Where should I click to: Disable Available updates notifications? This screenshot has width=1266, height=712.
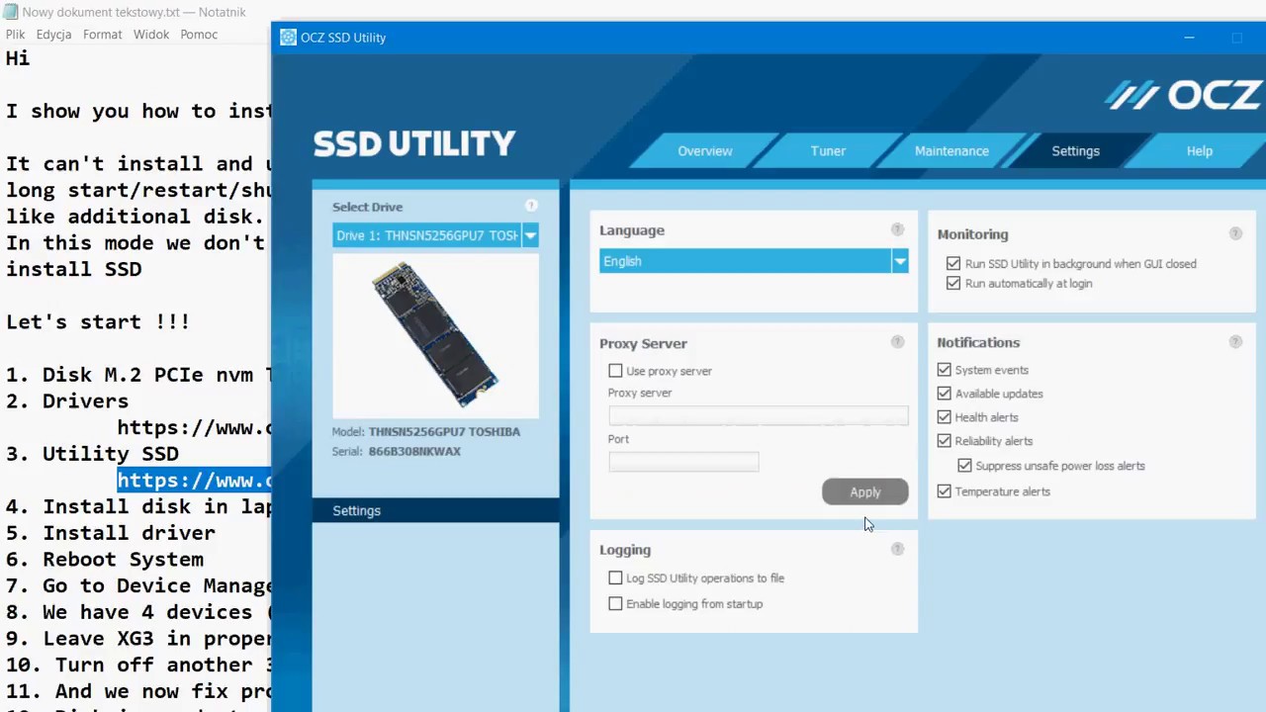[x=944, y=393]
